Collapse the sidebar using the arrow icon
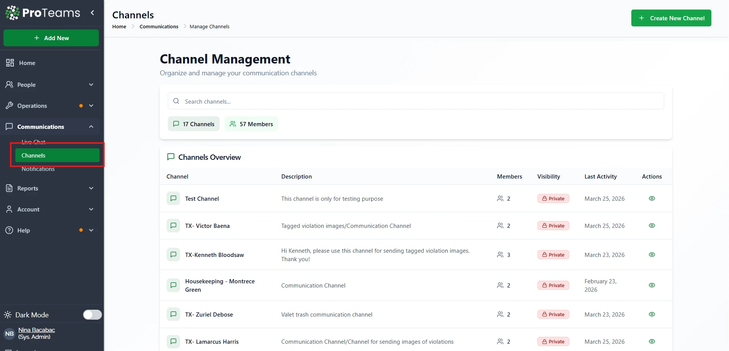This screenshot has height=351, width=729. [92, 13]
